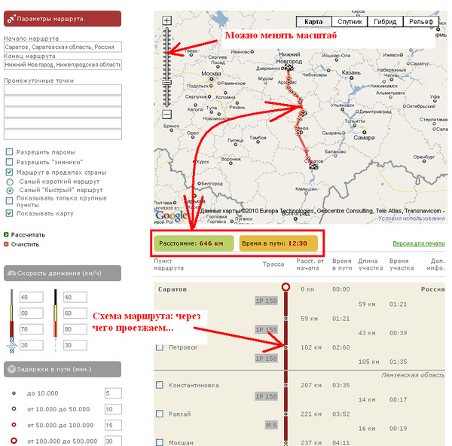Screen dimensions: 452x446
Task: Click the Нижний Новгород finish flag marker
Action: pos(289,68)
